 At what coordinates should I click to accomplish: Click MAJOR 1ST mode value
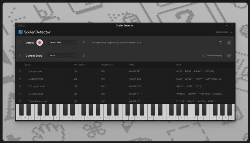pyautogui.click(x=134, y=71)
